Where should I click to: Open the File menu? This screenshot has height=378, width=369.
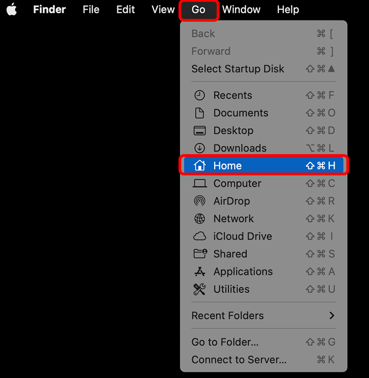pyautogui.click(x=91, y=10)
